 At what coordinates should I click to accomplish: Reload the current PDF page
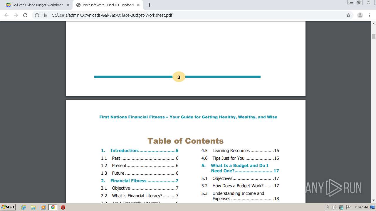click(x=25, y=15)
